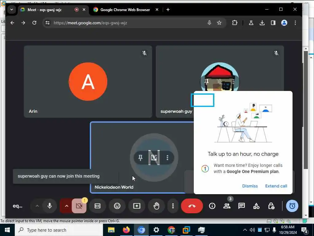Click Arin's orange avatar tile
Viewport: 314px width, 236px height.
[88, 82]
